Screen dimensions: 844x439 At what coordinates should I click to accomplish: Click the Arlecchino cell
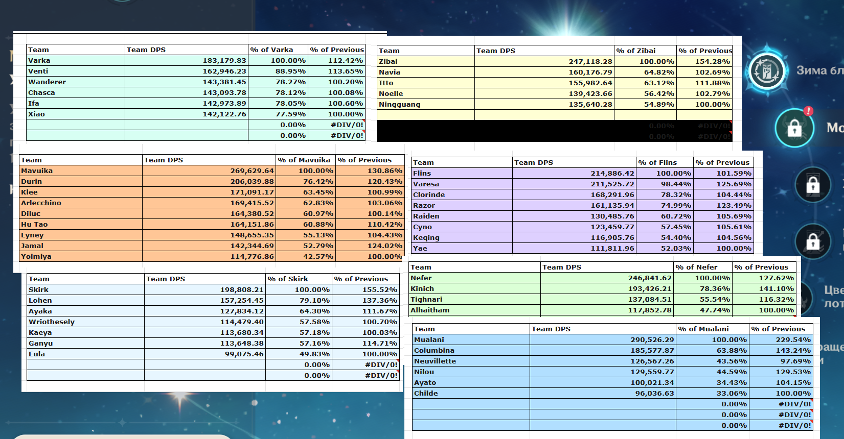[x=81, y=203]
